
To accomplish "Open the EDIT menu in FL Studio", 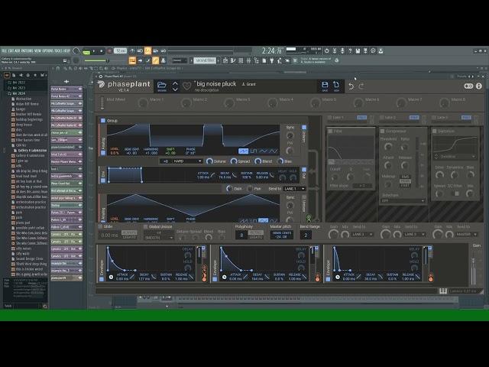I will (11, 51).
